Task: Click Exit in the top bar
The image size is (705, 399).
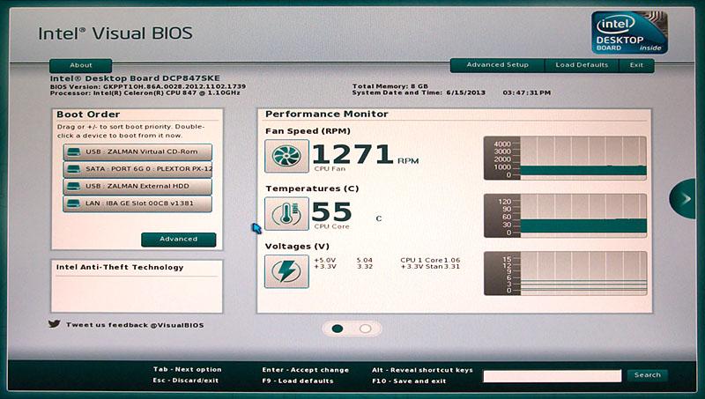Action: (636, 64)
